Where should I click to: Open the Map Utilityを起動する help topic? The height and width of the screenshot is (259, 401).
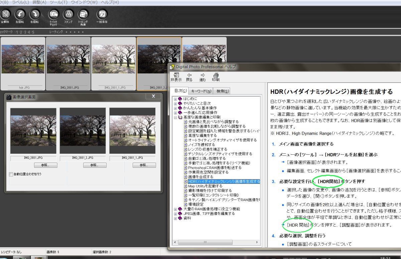205,186
